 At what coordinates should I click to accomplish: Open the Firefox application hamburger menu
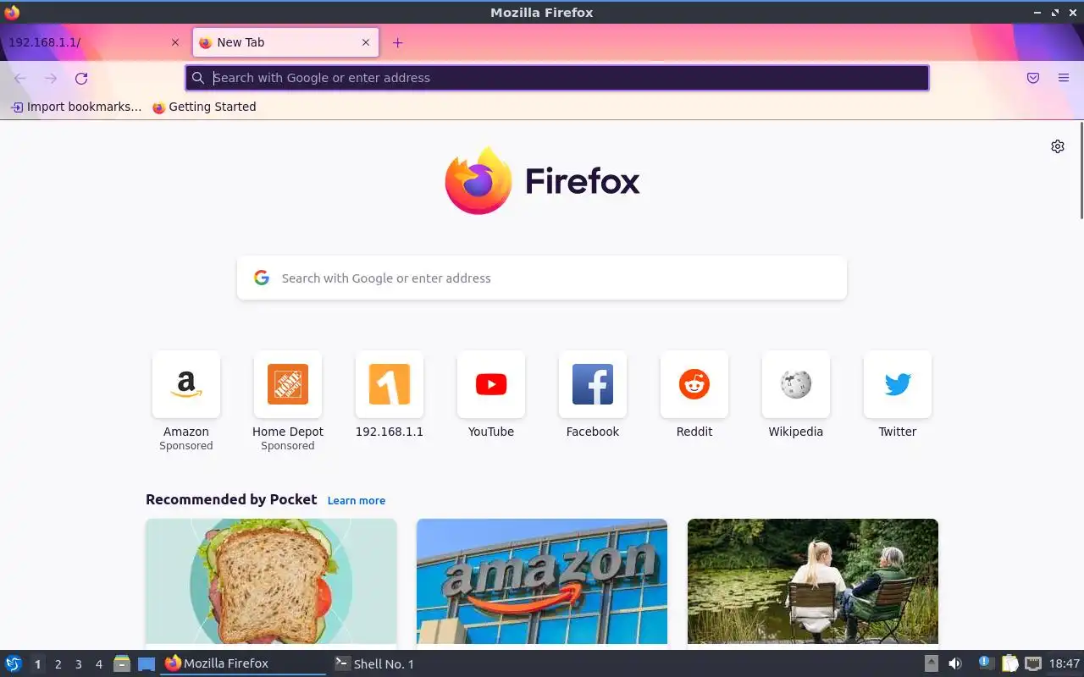1064,78
